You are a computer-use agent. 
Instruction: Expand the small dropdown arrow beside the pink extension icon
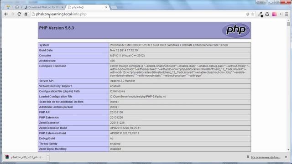click(281, 14)
